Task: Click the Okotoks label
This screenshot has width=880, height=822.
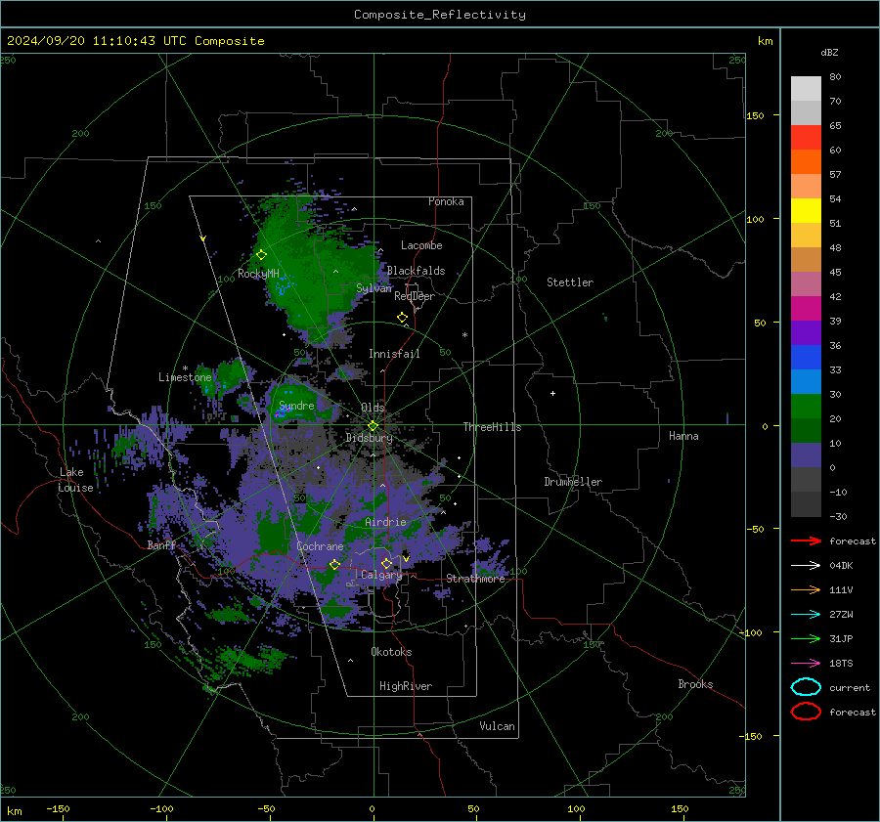Action: (391, 652)
